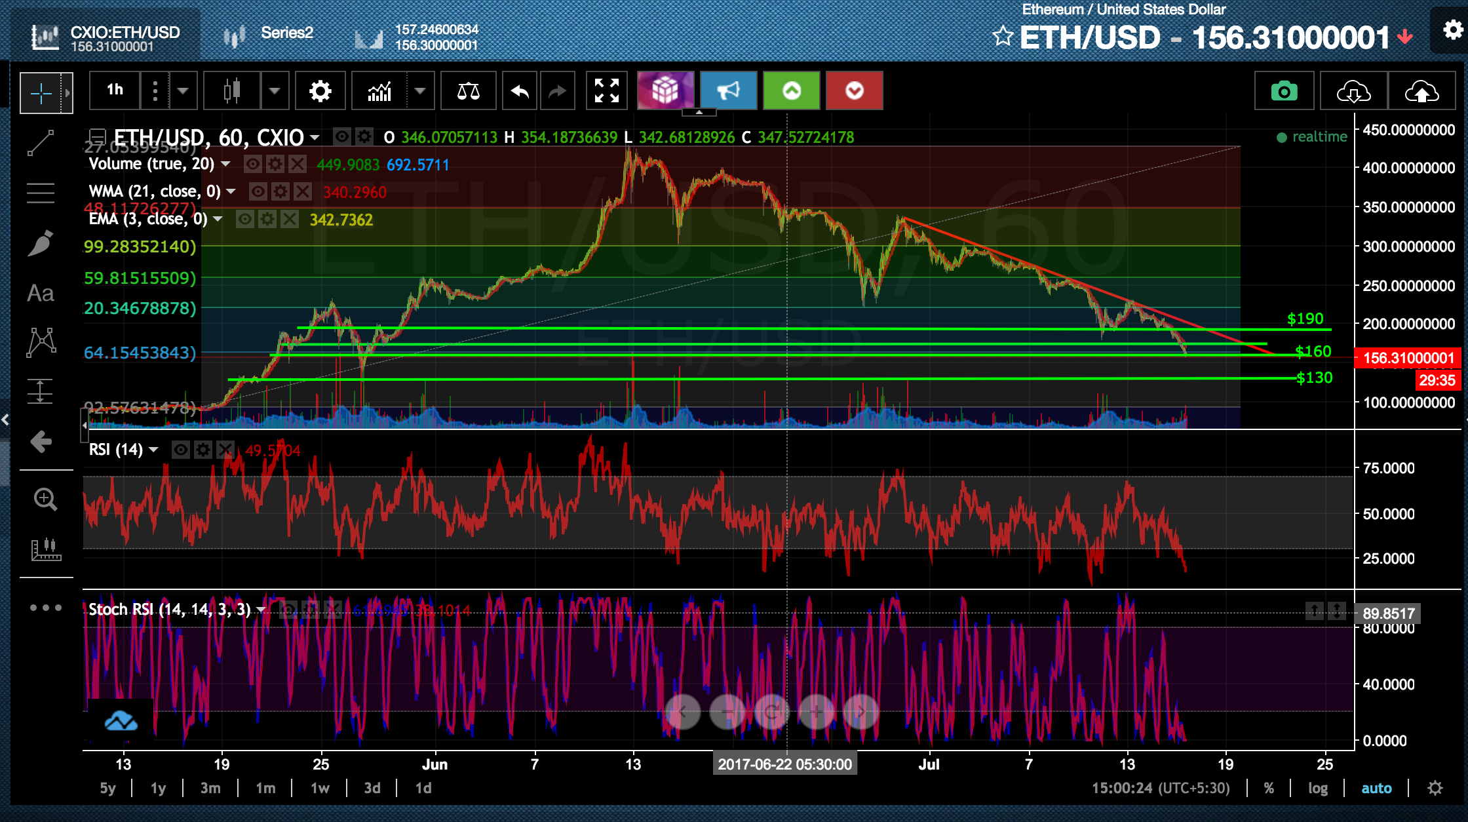Redo the chart action
The height and width of the screenshot is (822, 1468).
(557, 90)
